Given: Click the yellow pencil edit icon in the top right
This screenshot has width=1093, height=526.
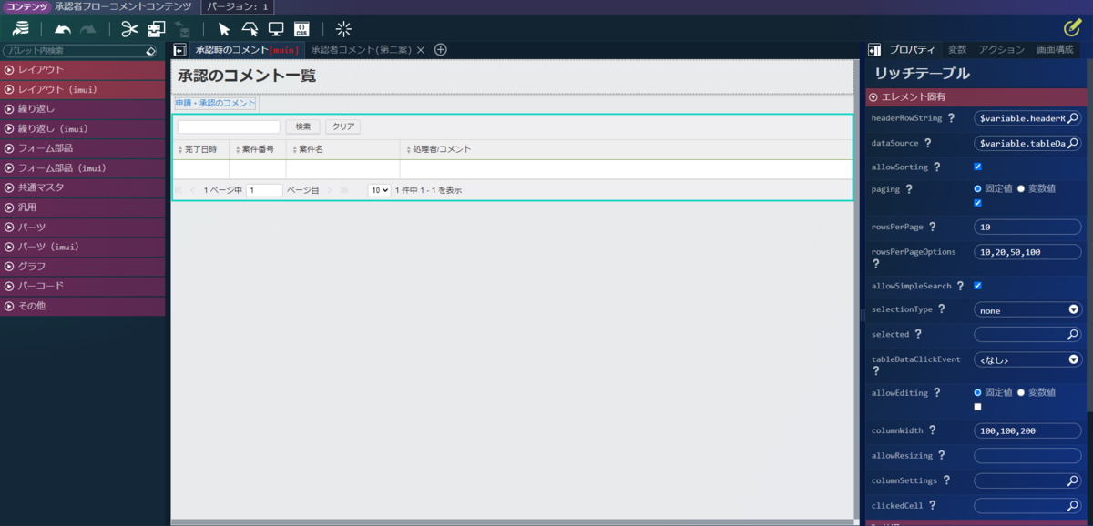Looking at the screenshot, I should tap(1073, 28).
